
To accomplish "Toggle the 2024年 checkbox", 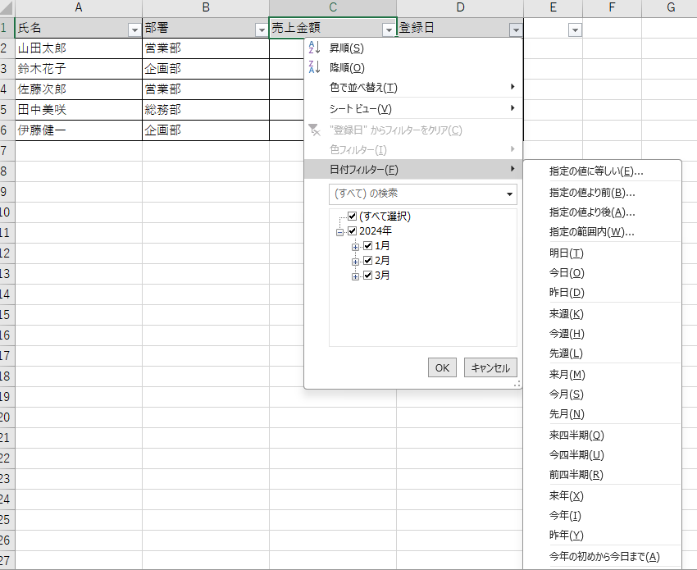I will click(x=353, y=231).
